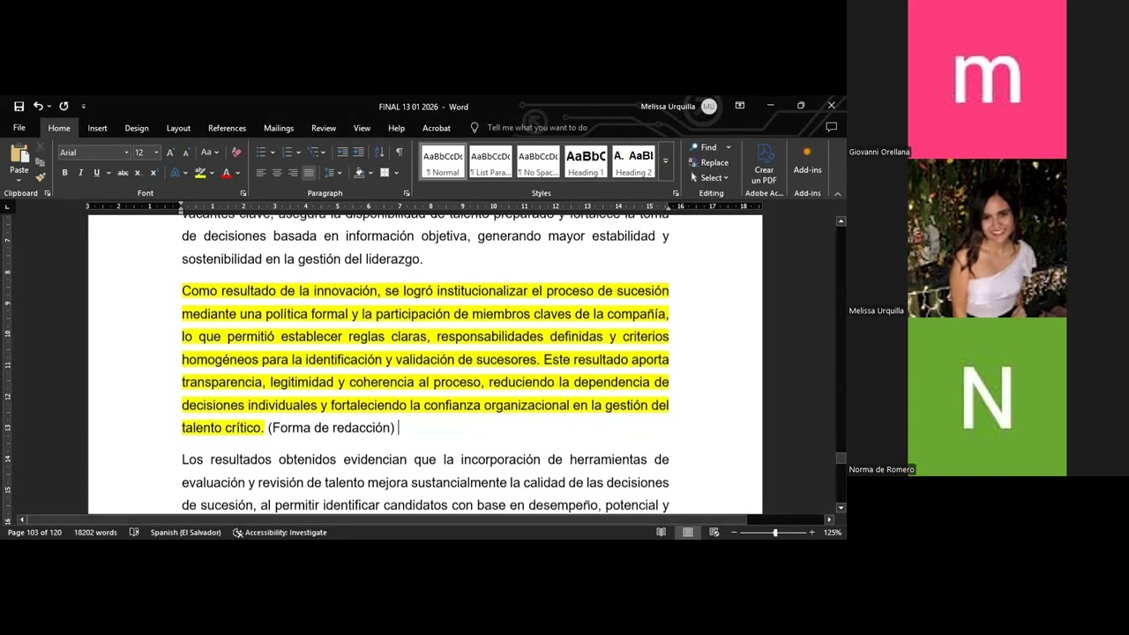The width and height of the screenshot is (1129, 635).
Task: Switch to the Insert tab
Action: [x=97, y=128]
